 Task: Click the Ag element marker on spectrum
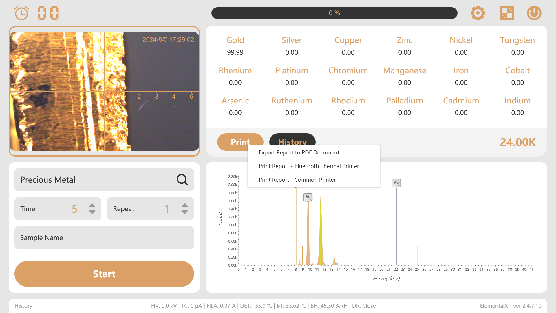click(396, 183)
